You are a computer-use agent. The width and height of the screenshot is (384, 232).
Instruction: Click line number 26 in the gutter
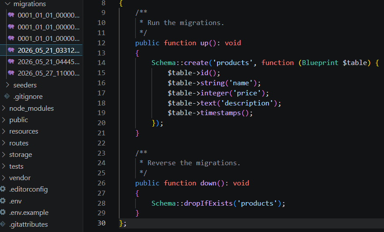(101, 183)
